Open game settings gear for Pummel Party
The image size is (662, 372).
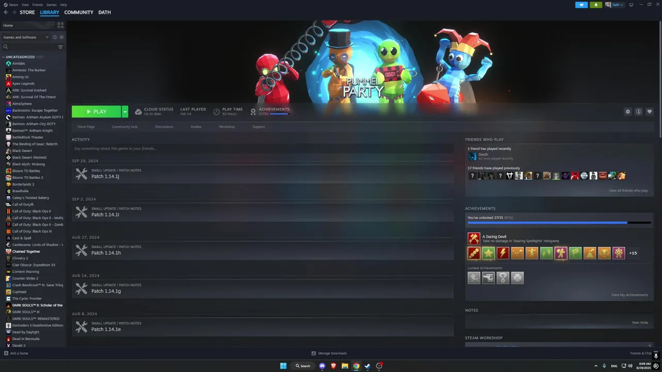628,112
